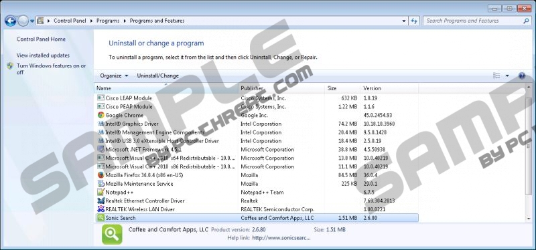This screenshot has height=250, width=536.
Task: Open the recent pages dropdown arrow
Action: coord(32,21)
